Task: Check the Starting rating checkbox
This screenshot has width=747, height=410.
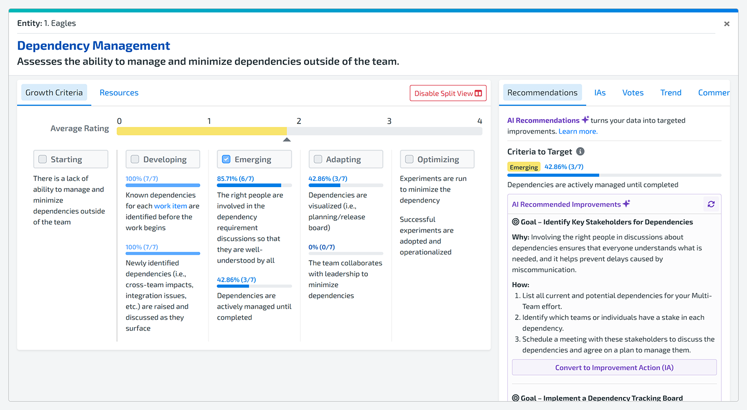Action: point(43,159)
